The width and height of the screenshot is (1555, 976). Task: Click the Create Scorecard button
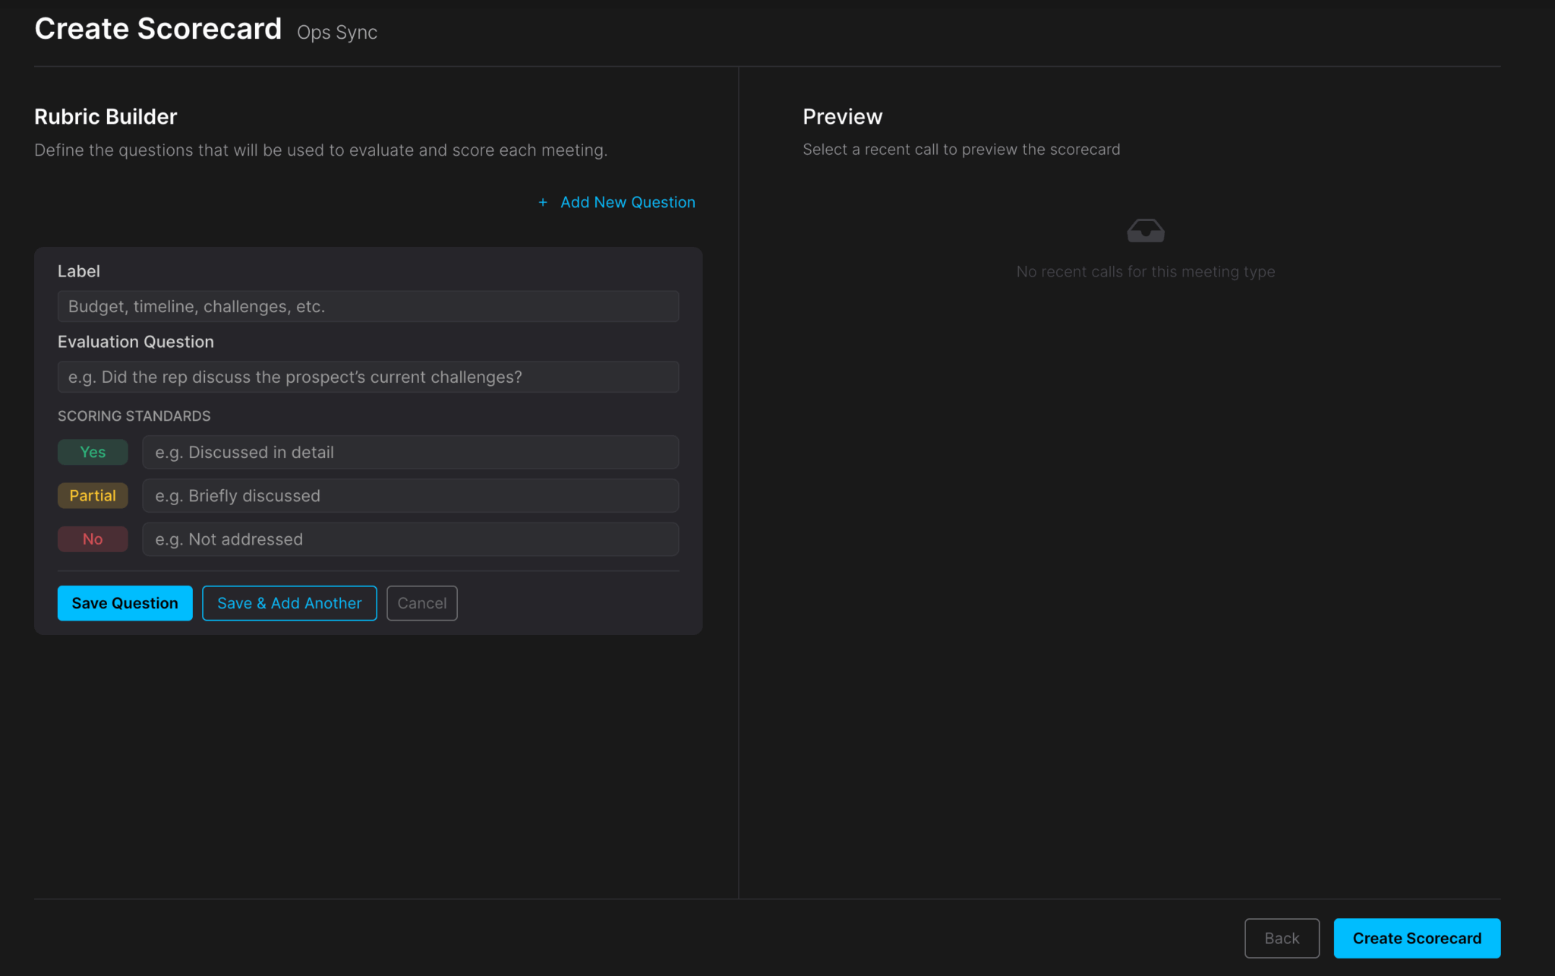(x=1416, y=938)
